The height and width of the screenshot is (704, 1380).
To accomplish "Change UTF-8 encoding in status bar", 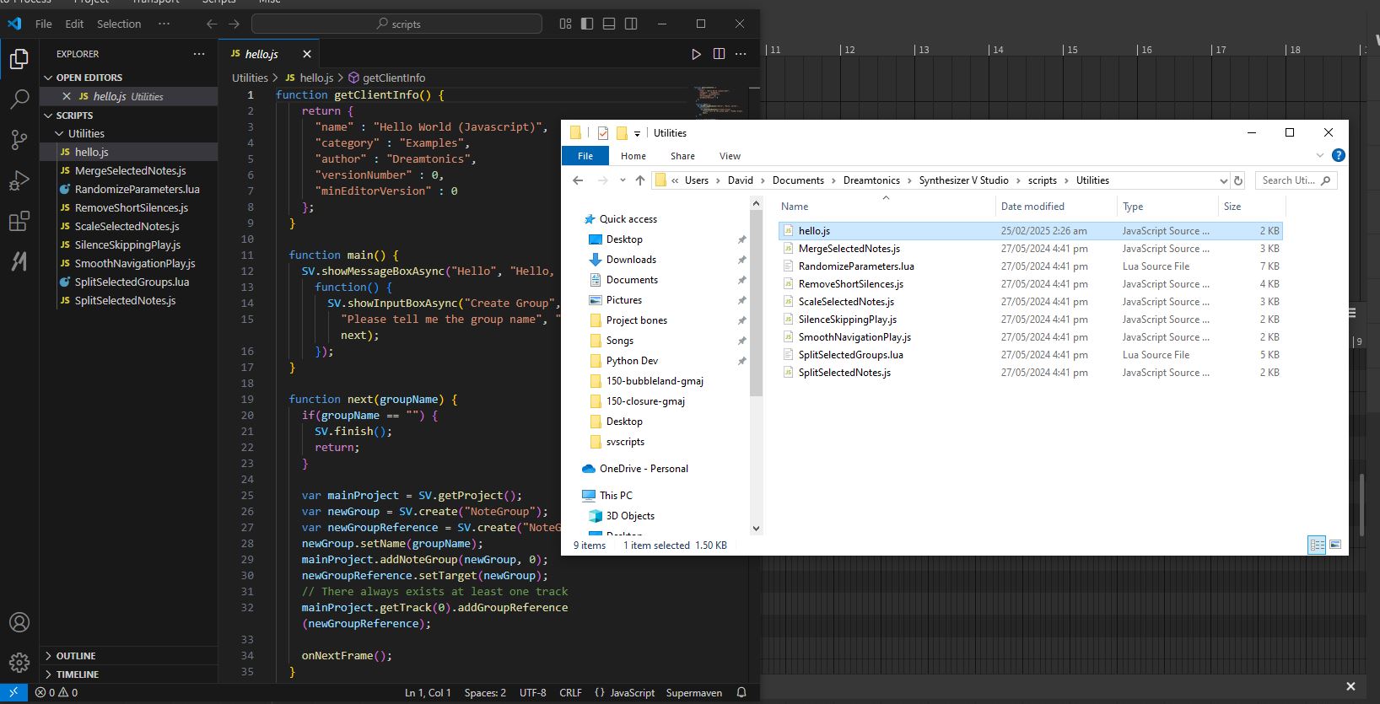I will tap(532, 693).
